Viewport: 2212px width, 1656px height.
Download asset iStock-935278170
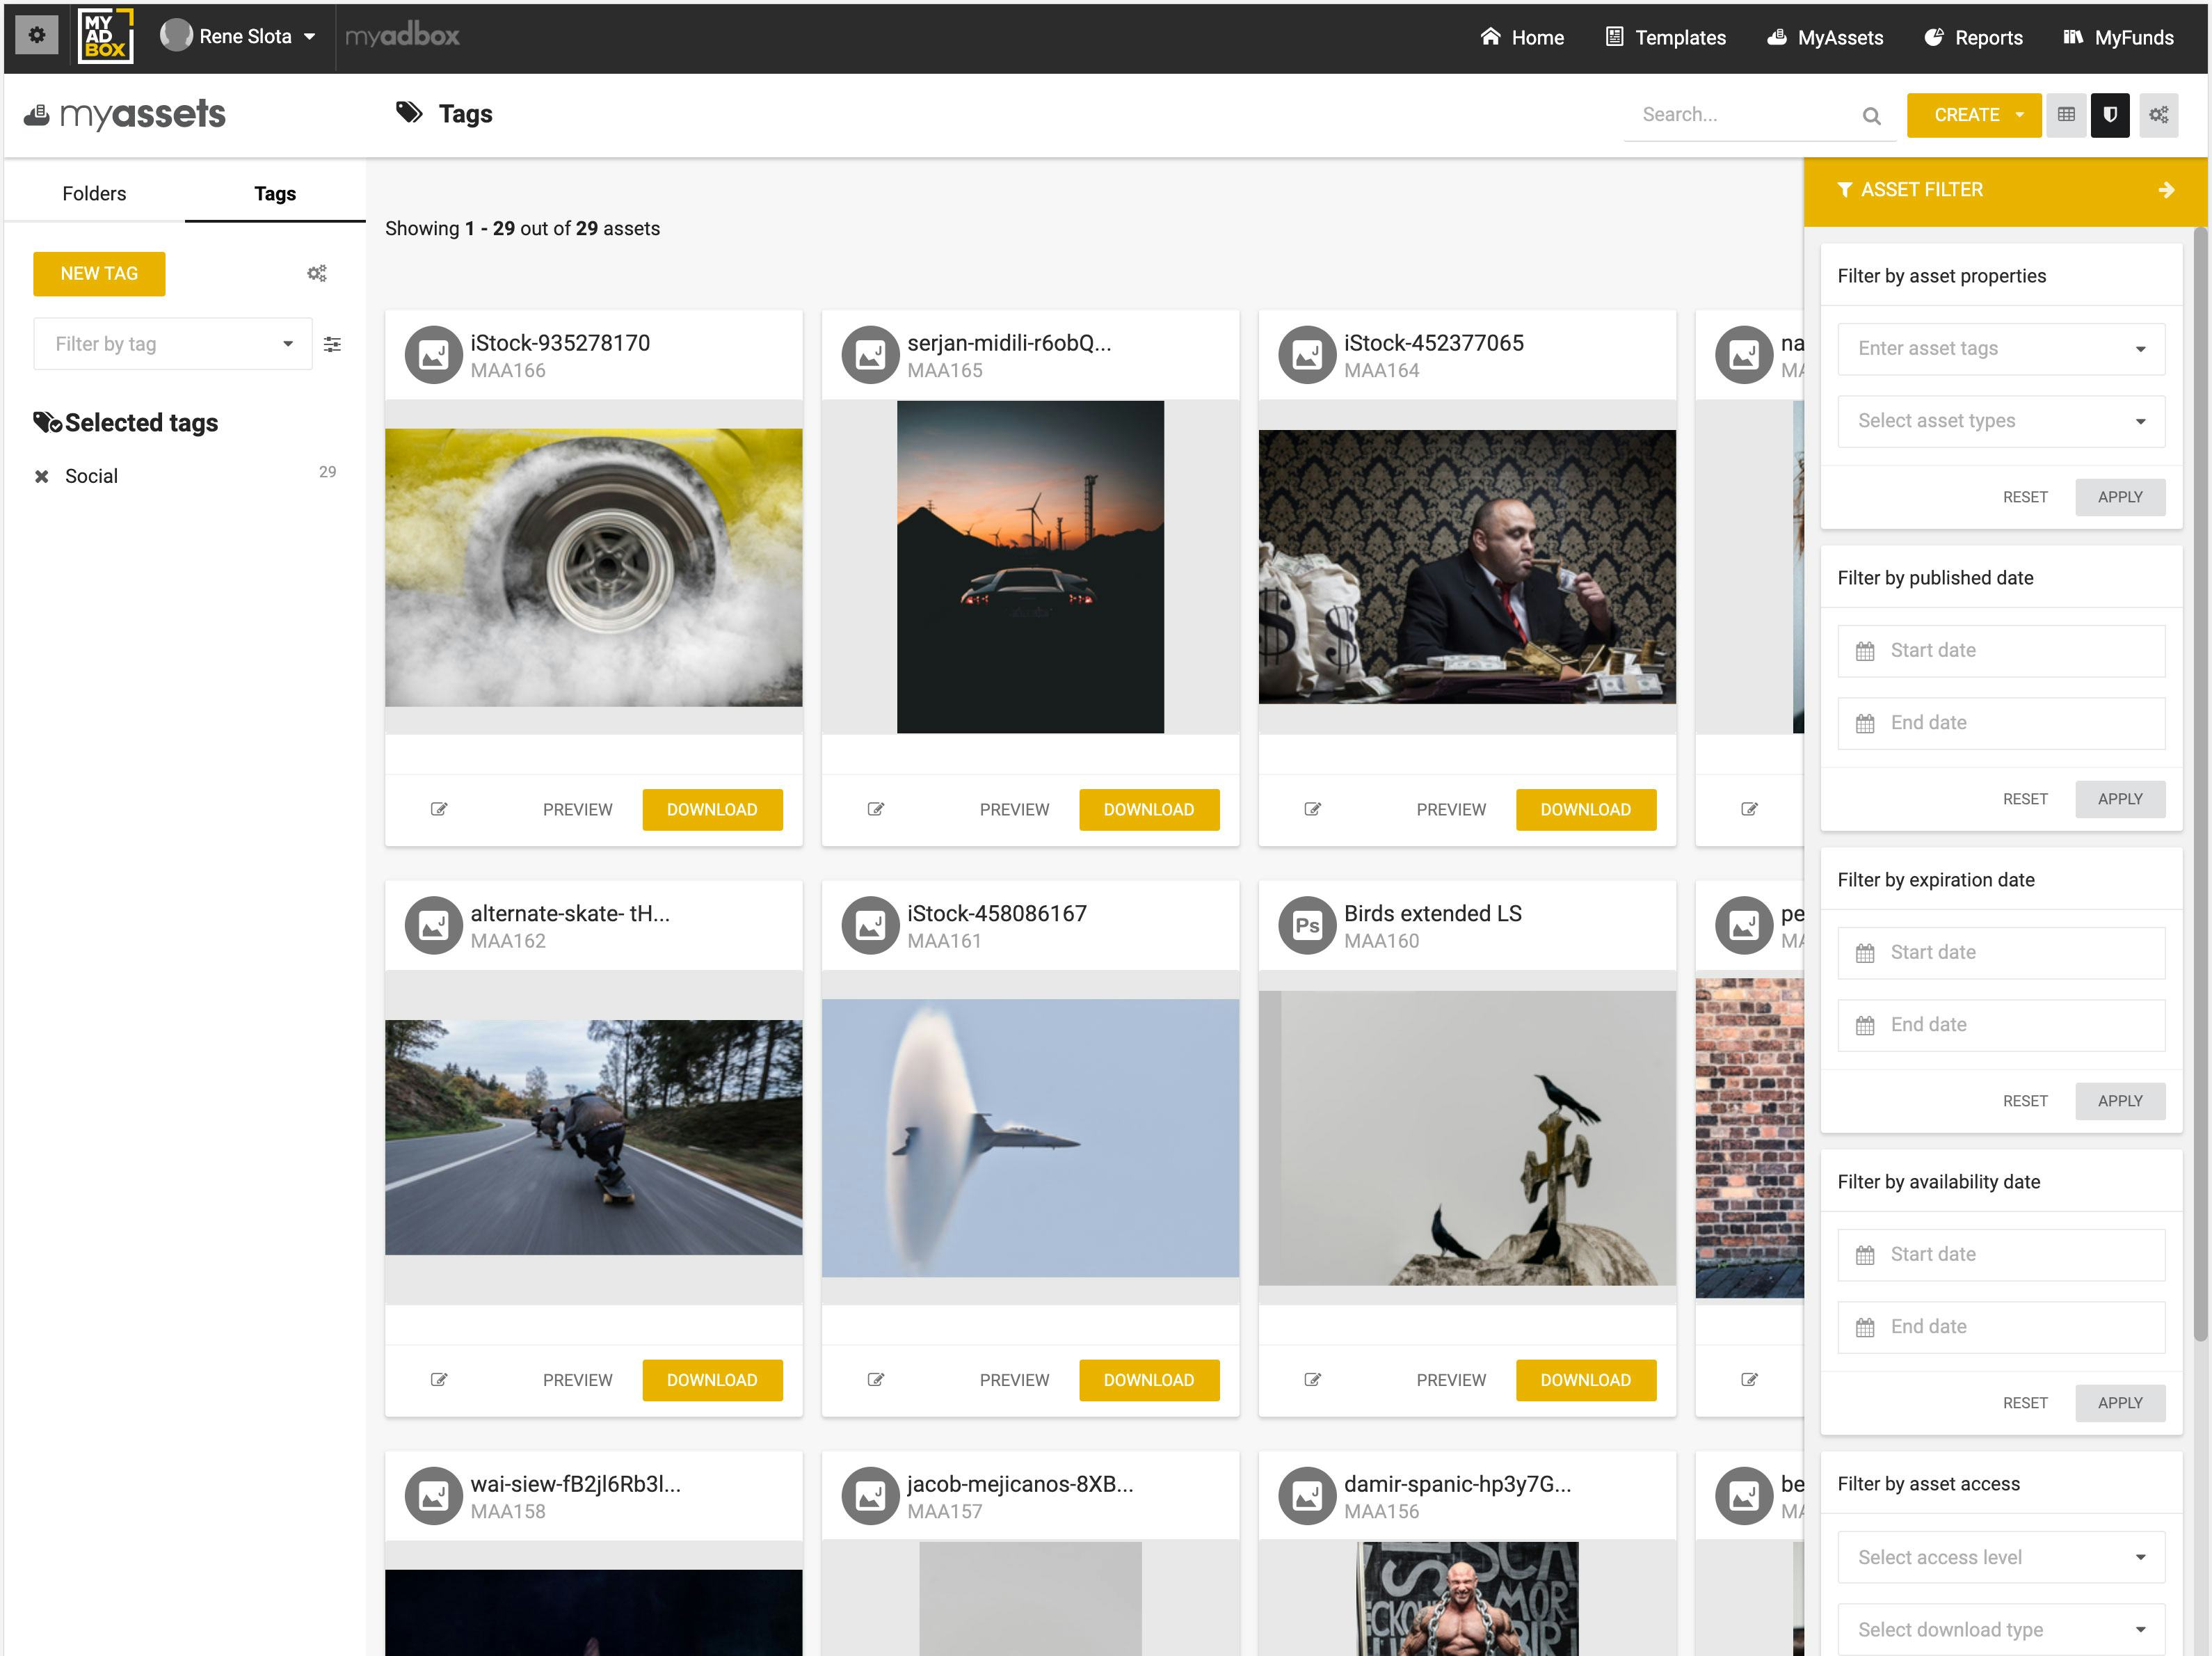pos(712,809)
